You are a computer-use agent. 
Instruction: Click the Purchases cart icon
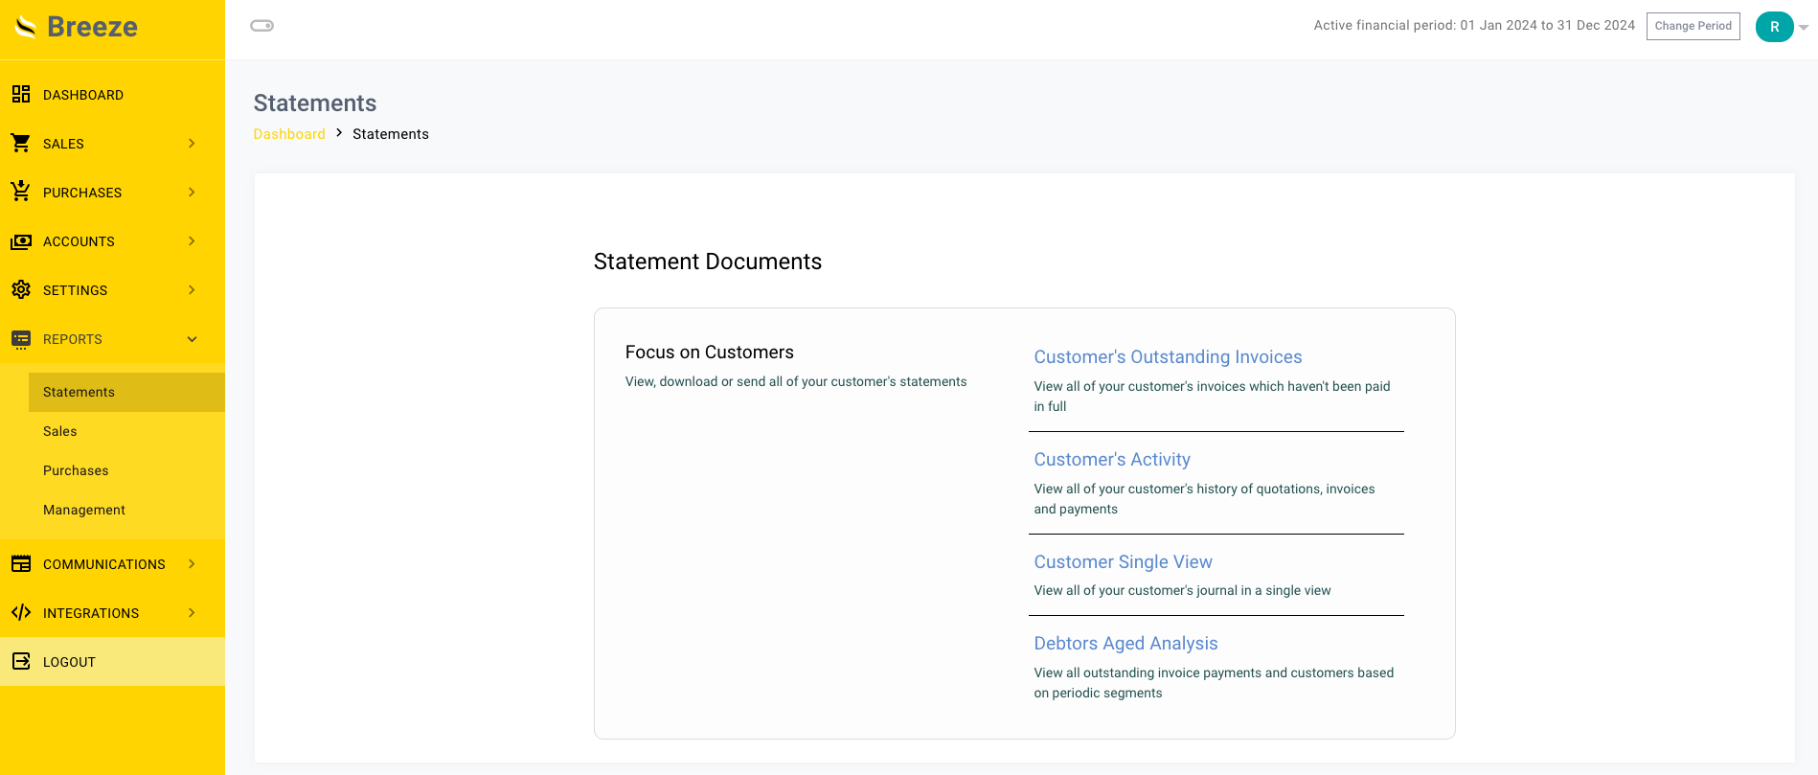(21, 192)
